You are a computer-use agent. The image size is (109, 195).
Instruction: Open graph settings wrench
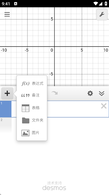coord(102,14)
